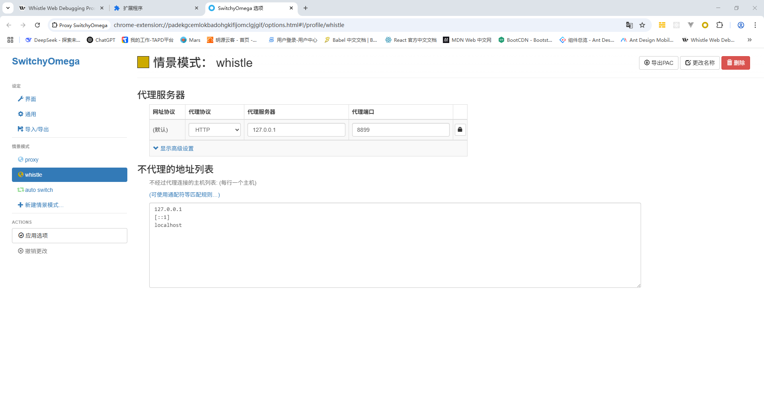The width and height of the screenshot is (764, 414).
Task: Click the red 删除 delete button
Action: pyautogui.click(x=736, y=63)
